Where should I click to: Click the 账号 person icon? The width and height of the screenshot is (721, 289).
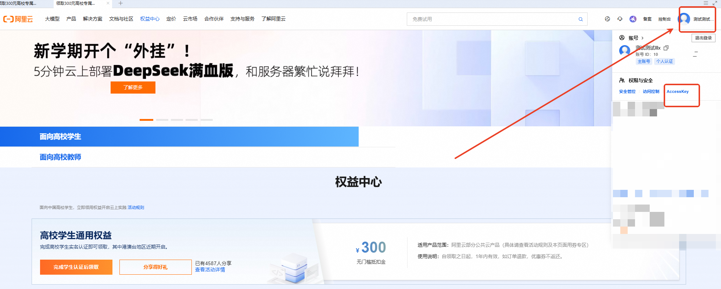[x=622, y=38]
